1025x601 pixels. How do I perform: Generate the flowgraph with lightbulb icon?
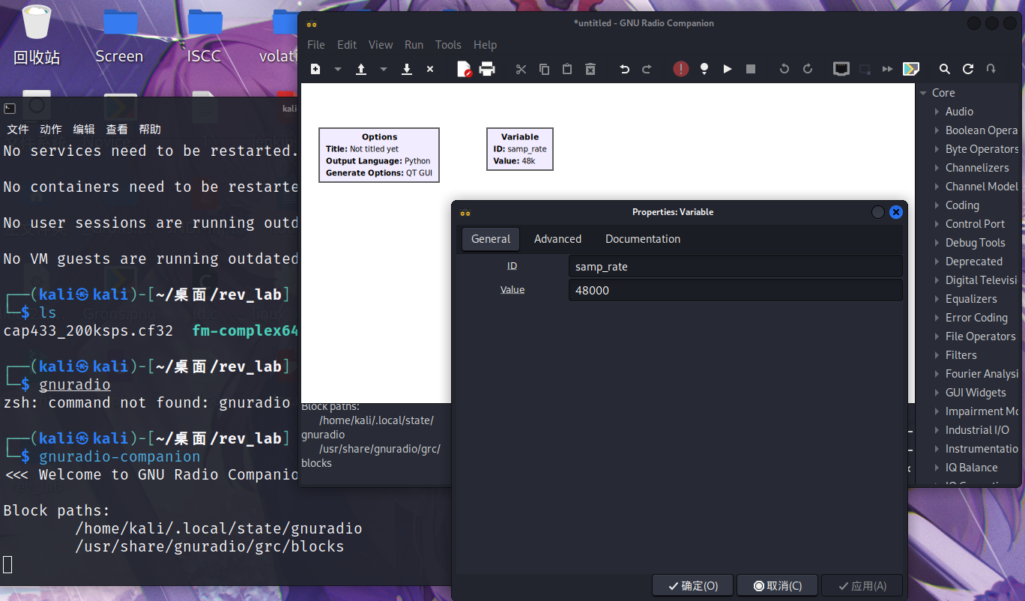click(x=704, y=69)
